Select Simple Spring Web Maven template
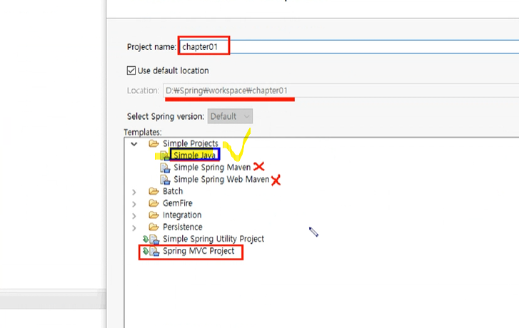Screen dimensions: 519x328 pos(221,179)
